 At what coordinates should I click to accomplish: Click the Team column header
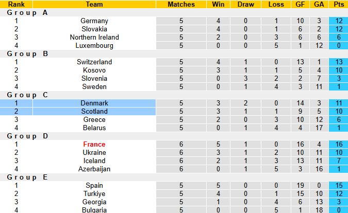point(94,4)
